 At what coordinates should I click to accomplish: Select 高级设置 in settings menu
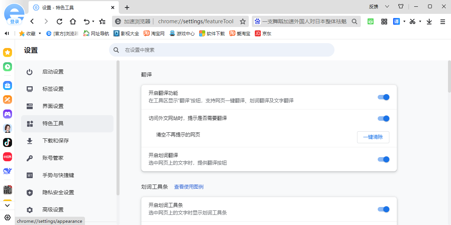(x=67, y=210)
